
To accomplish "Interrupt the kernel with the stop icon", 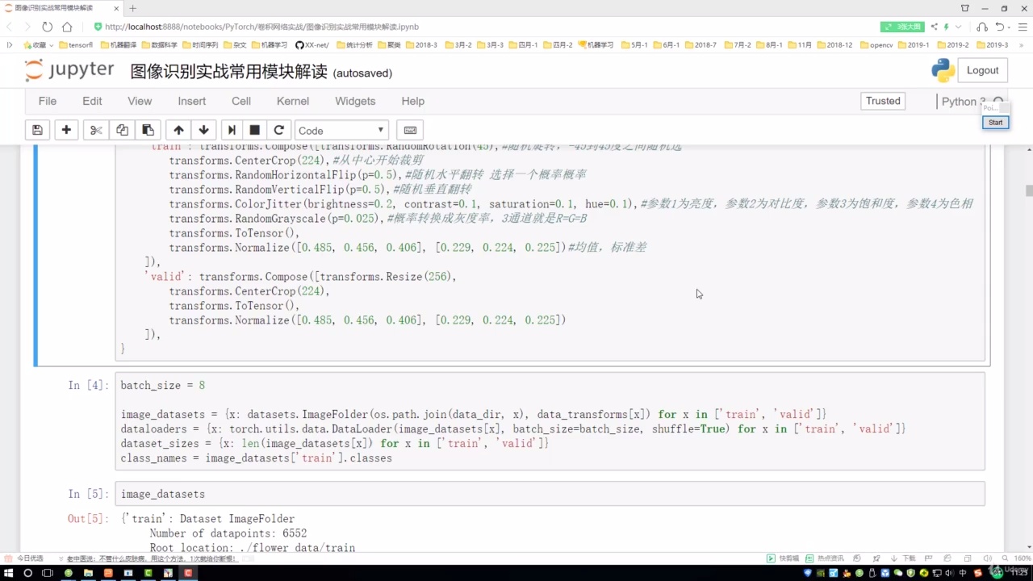I will pos(254,130).
